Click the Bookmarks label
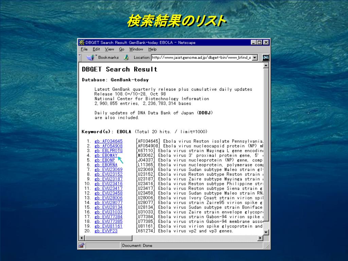 click(x=108, y=57)
